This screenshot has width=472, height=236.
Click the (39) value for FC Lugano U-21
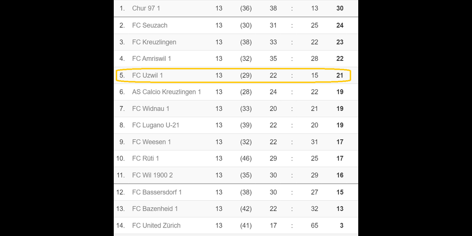(246, 125)
